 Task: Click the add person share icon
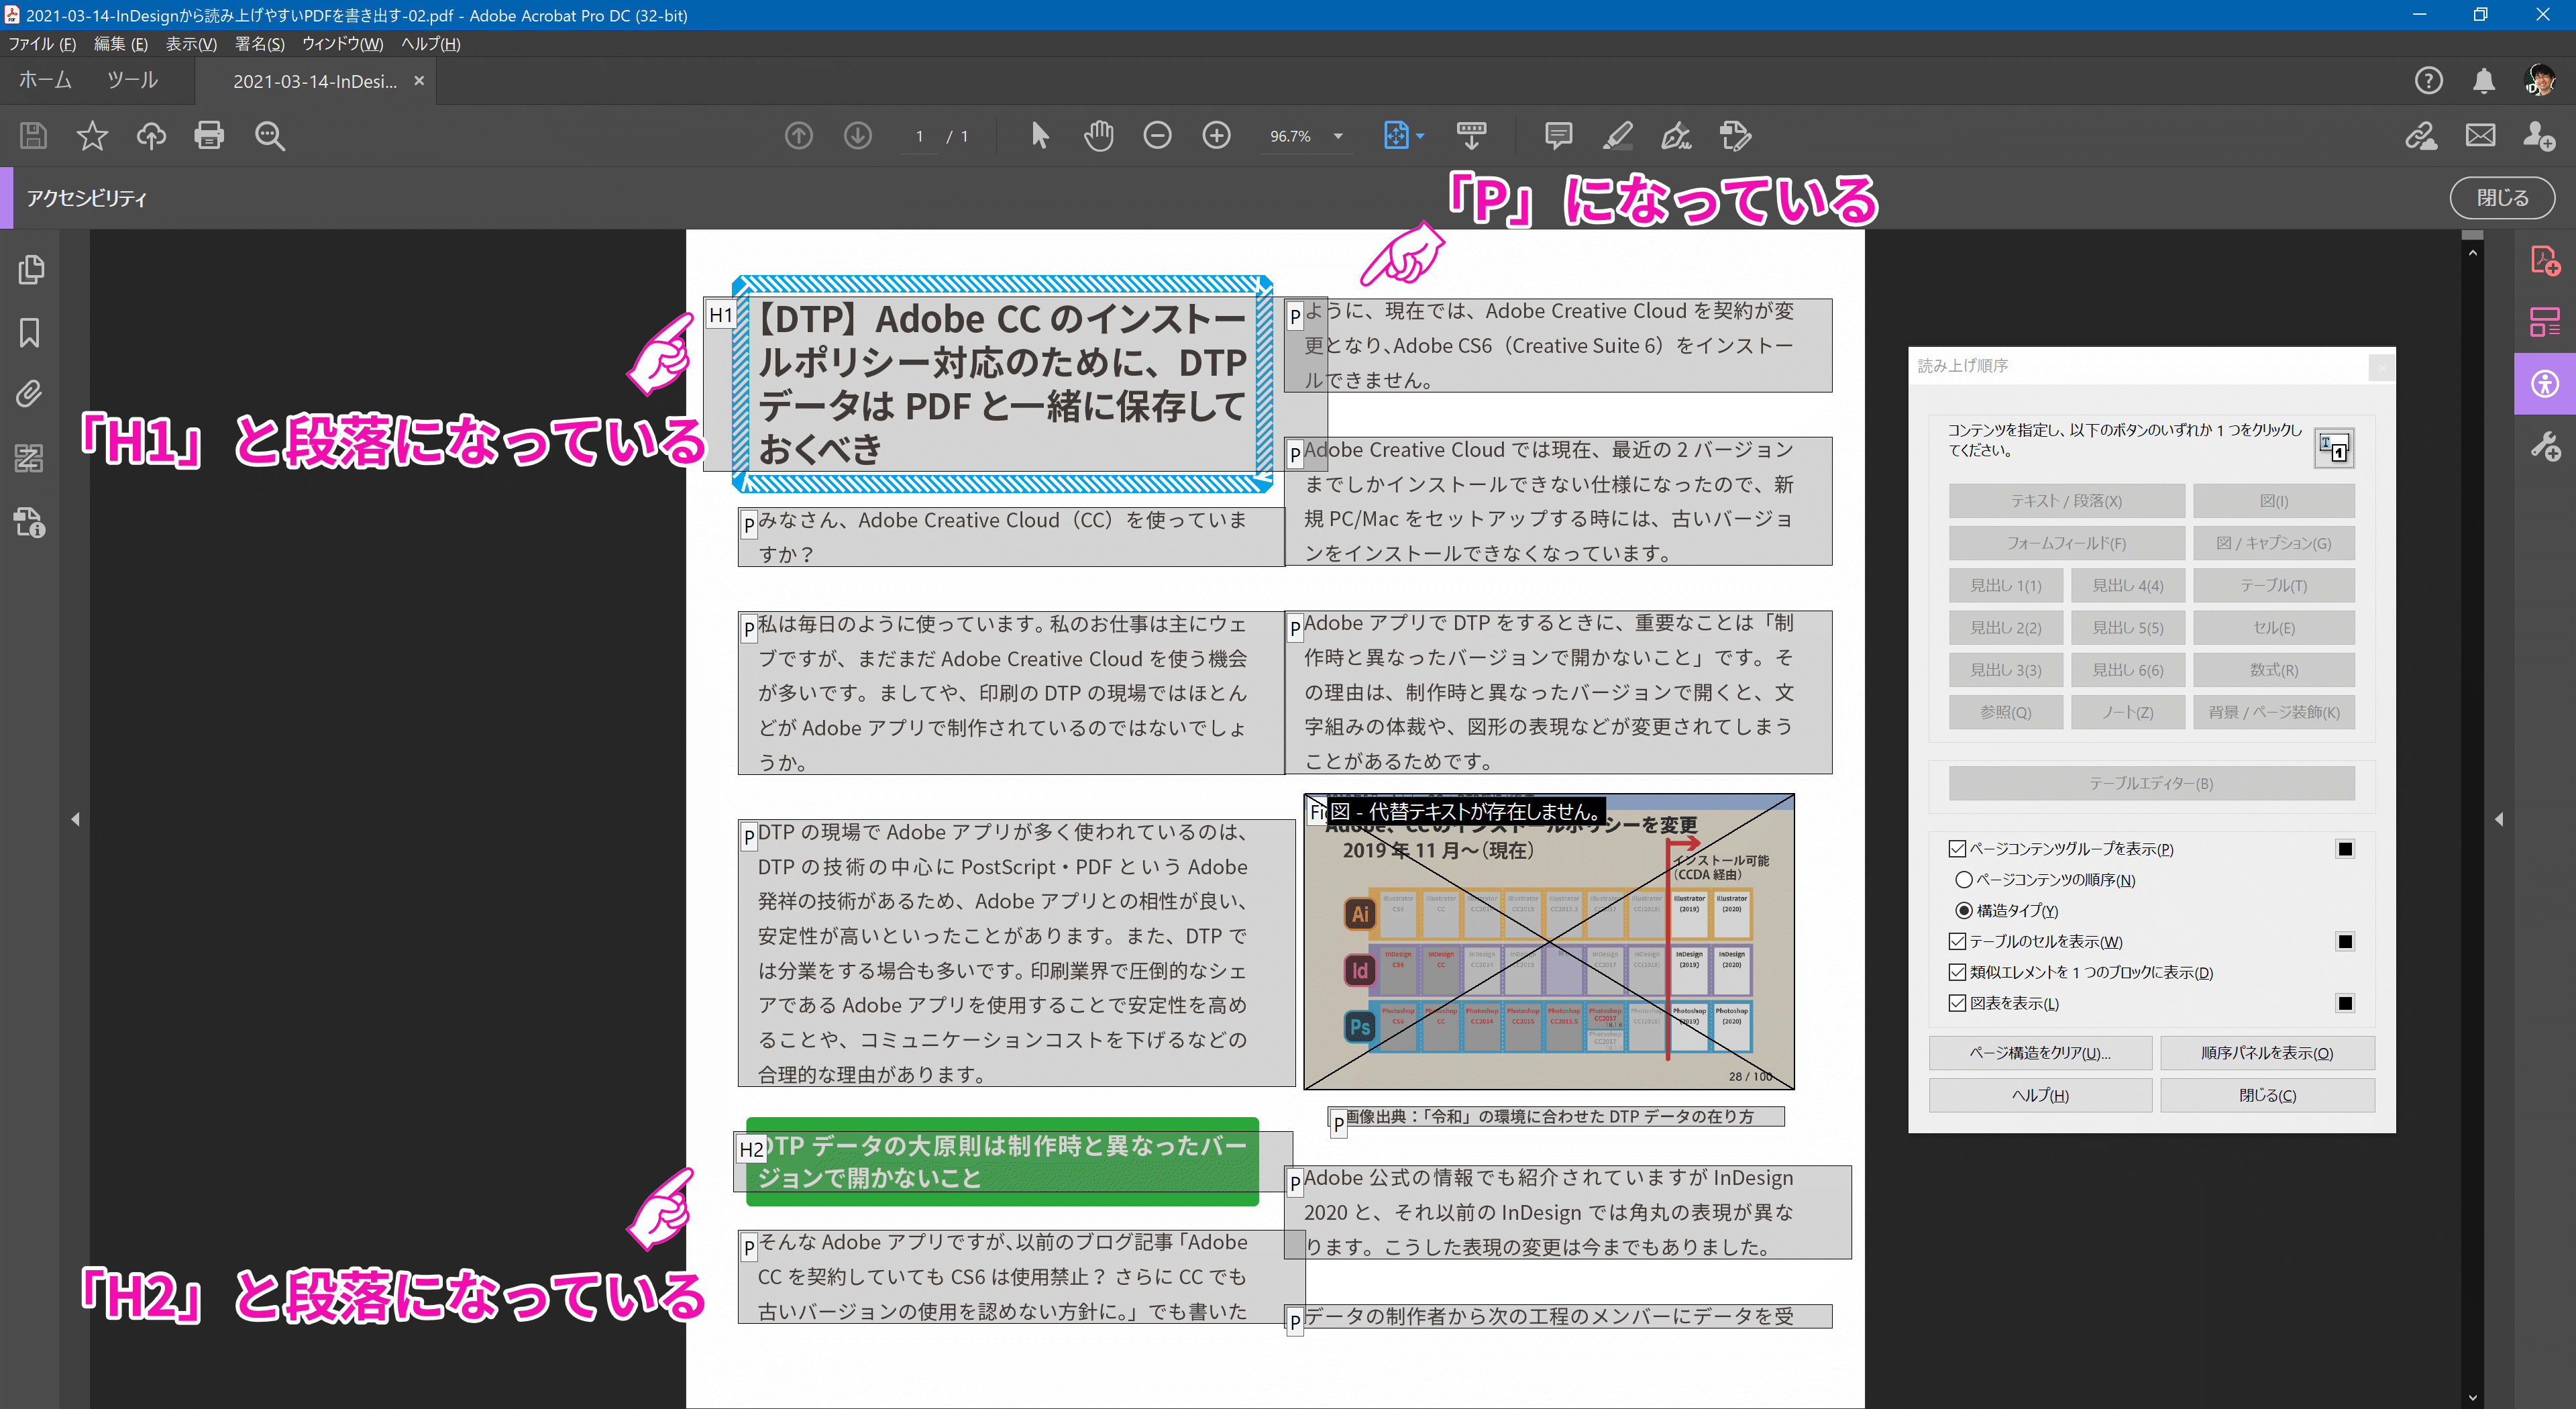(x=2539, y=135)
